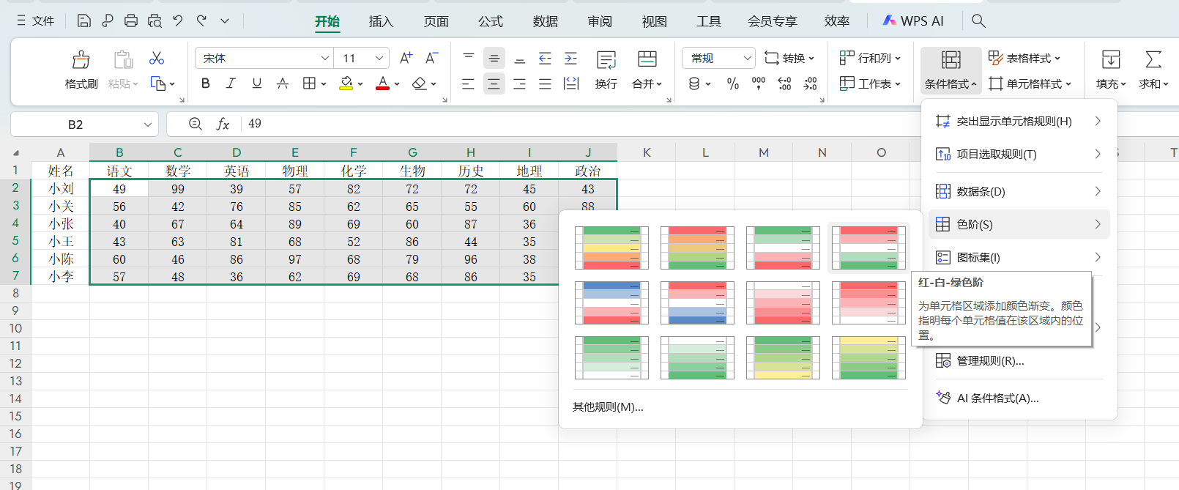Open the font size dropdown showing 11
This screenshot has height=490, width=1179.
tap(379, 59)
